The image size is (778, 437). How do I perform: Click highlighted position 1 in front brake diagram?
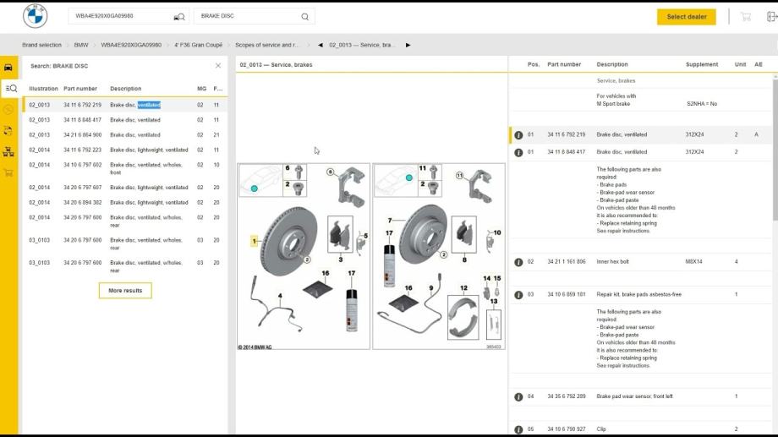pos(254,242)
